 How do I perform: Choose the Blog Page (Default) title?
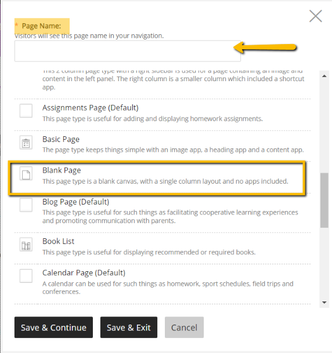(75, 202)
